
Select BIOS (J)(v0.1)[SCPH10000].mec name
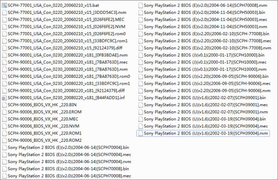pyautogui.click(x=205, y=62)
